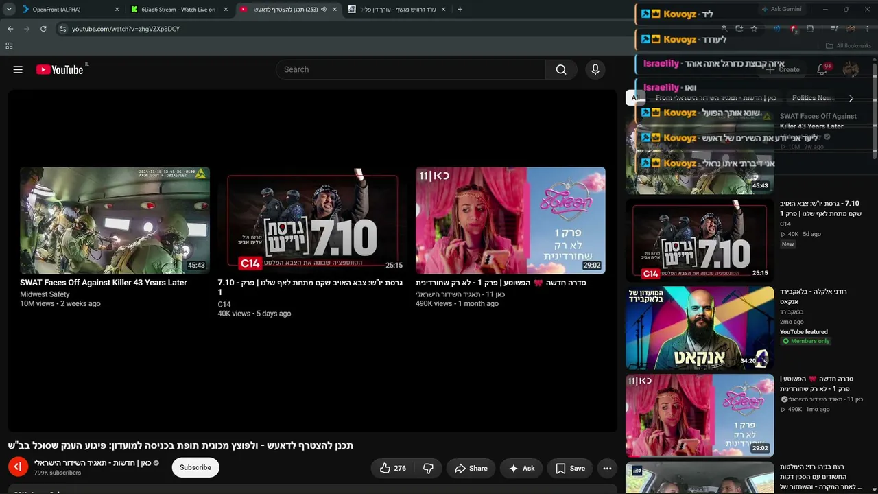Open the Midwest Safety channel link
The height and width of the screenshot is (494, 878).
[x=45, y=294]
